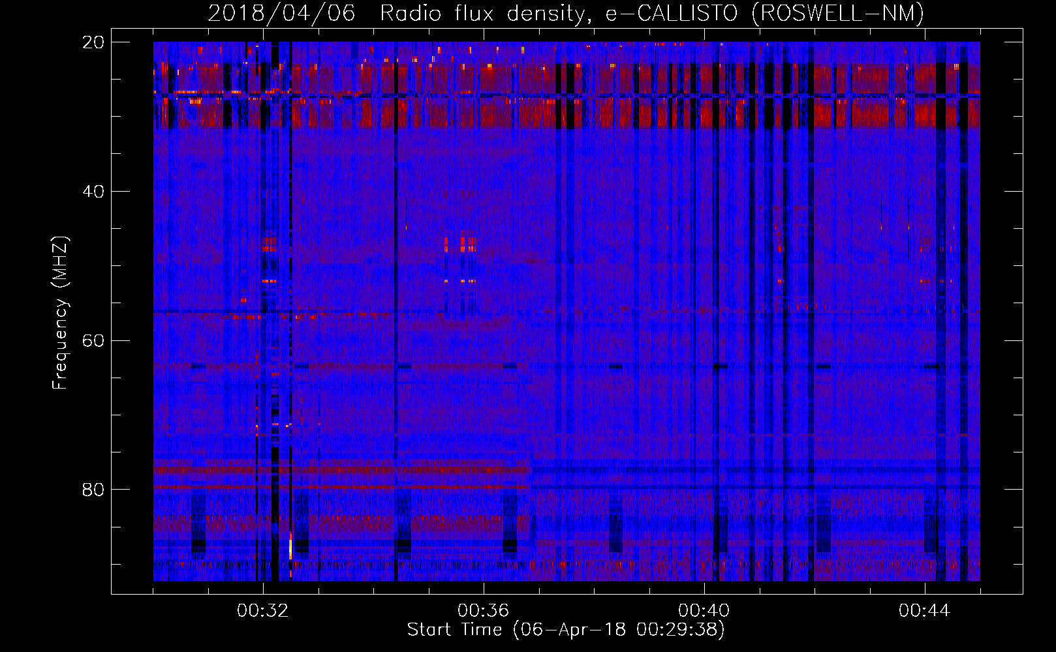Select the 00:44 time tick label
Image resolution: width=1056 pixels, height=652 pixels.
pyautogui.click(x=925, y=610)
